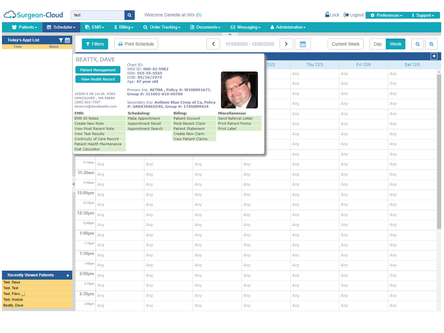Collapse Recently Viewed Patients panel

point(68,275)
